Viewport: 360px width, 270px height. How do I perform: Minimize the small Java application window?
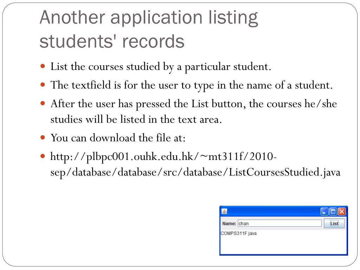[x=324, y=211]
